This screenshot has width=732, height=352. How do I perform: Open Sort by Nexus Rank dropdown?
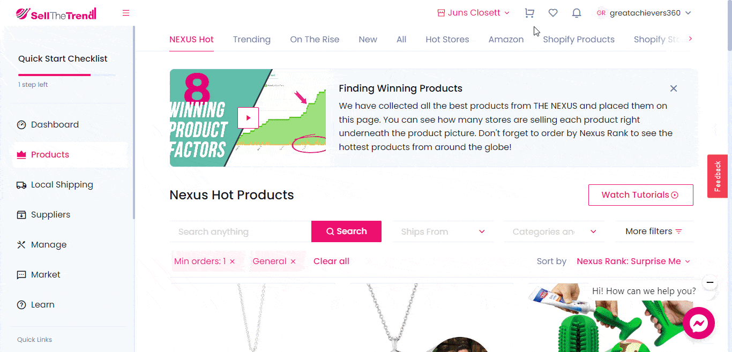(x=633, y=261)
